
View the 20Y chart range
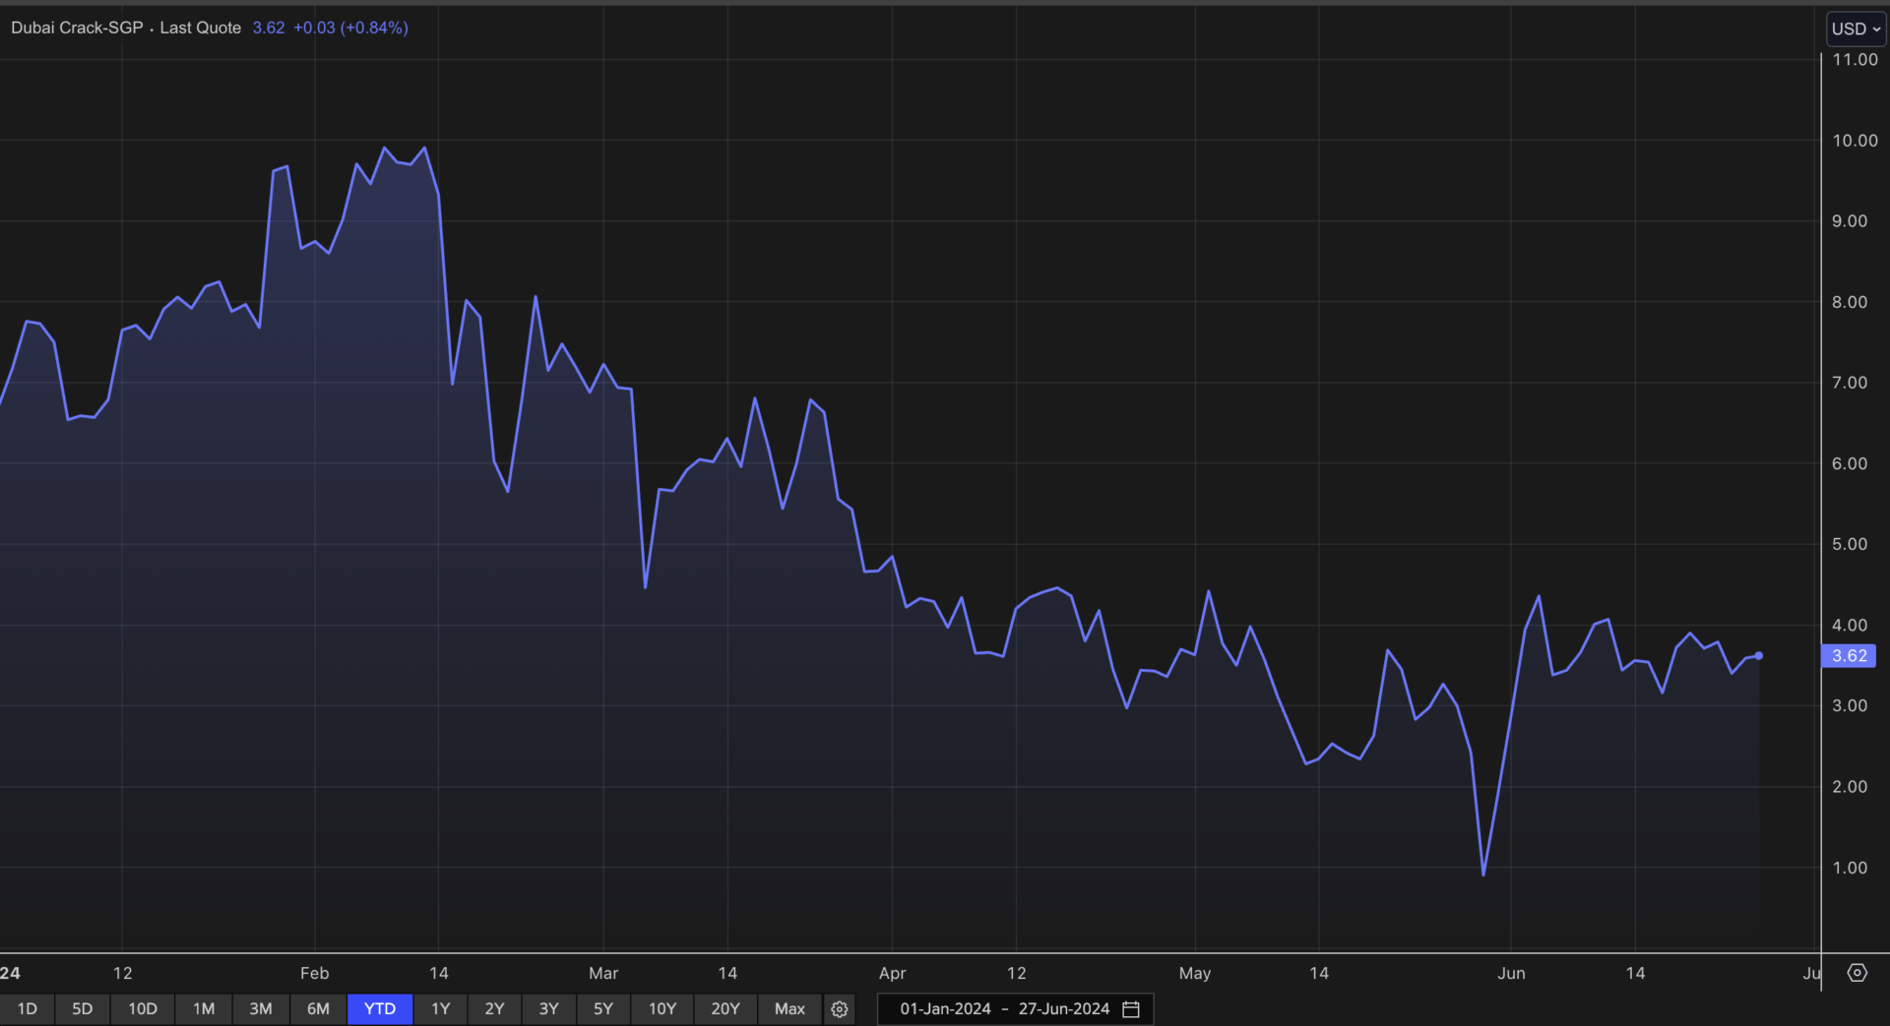pyautogui.click(x=724, y=1009)
